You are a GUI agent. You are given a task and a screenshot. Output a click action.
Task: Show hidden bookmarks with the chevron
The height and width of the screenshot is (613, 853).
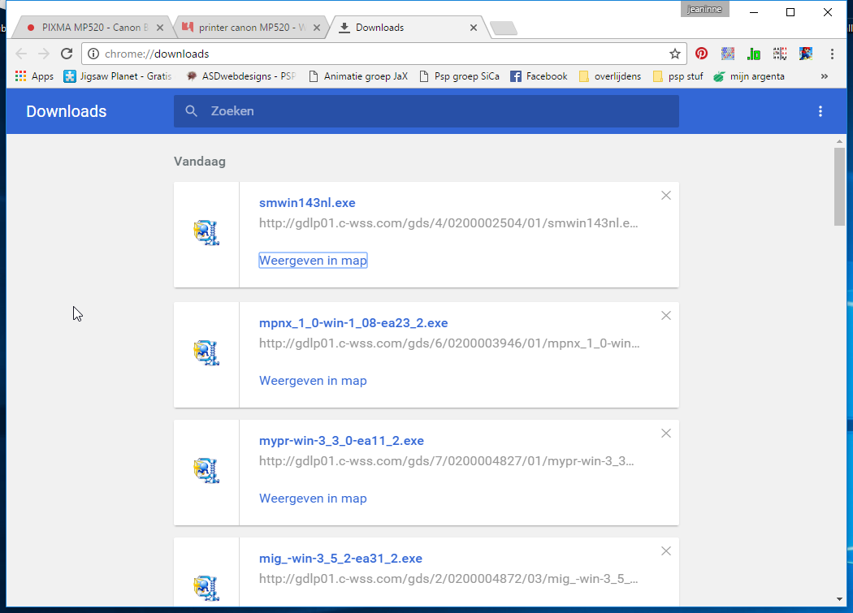pyautogui.click(x=825, y=76)
